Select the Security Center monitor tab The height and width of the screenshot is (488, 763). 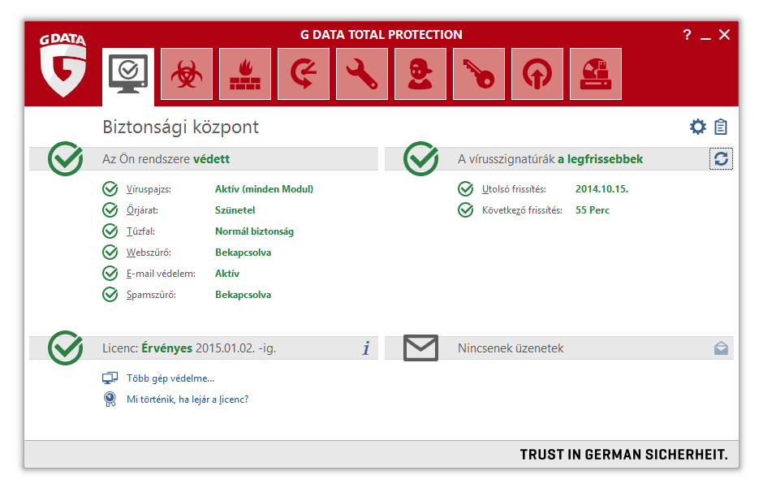128,75
